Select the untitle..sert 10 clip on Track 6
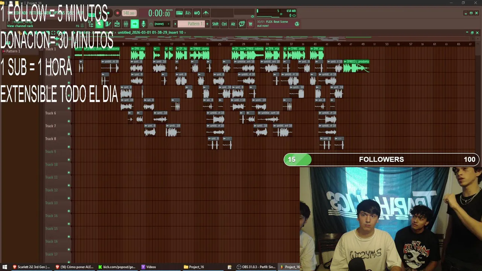 pyautogui.click(x=268, y=117)
